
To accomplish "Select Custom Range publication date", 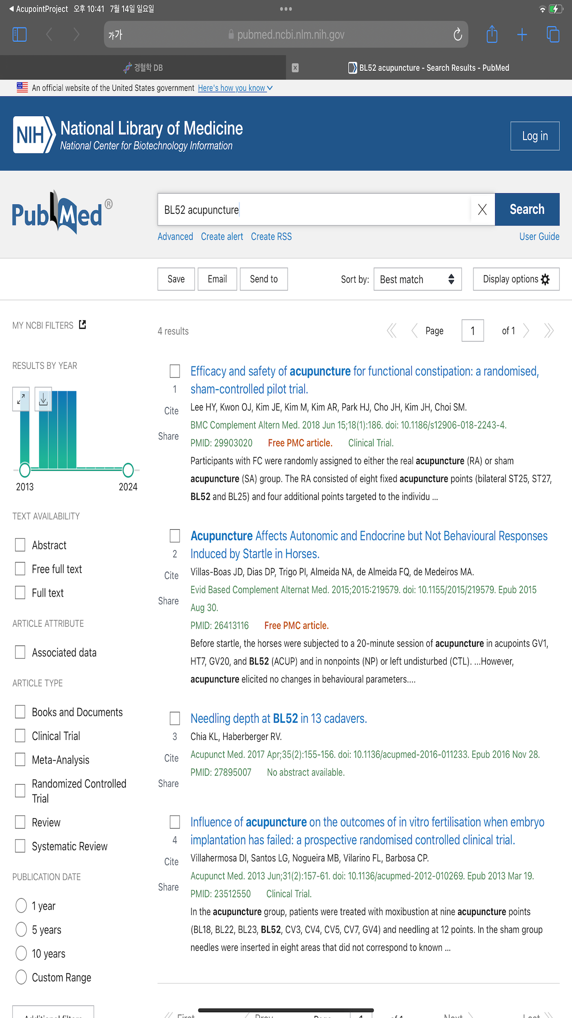I will point(21,977).
